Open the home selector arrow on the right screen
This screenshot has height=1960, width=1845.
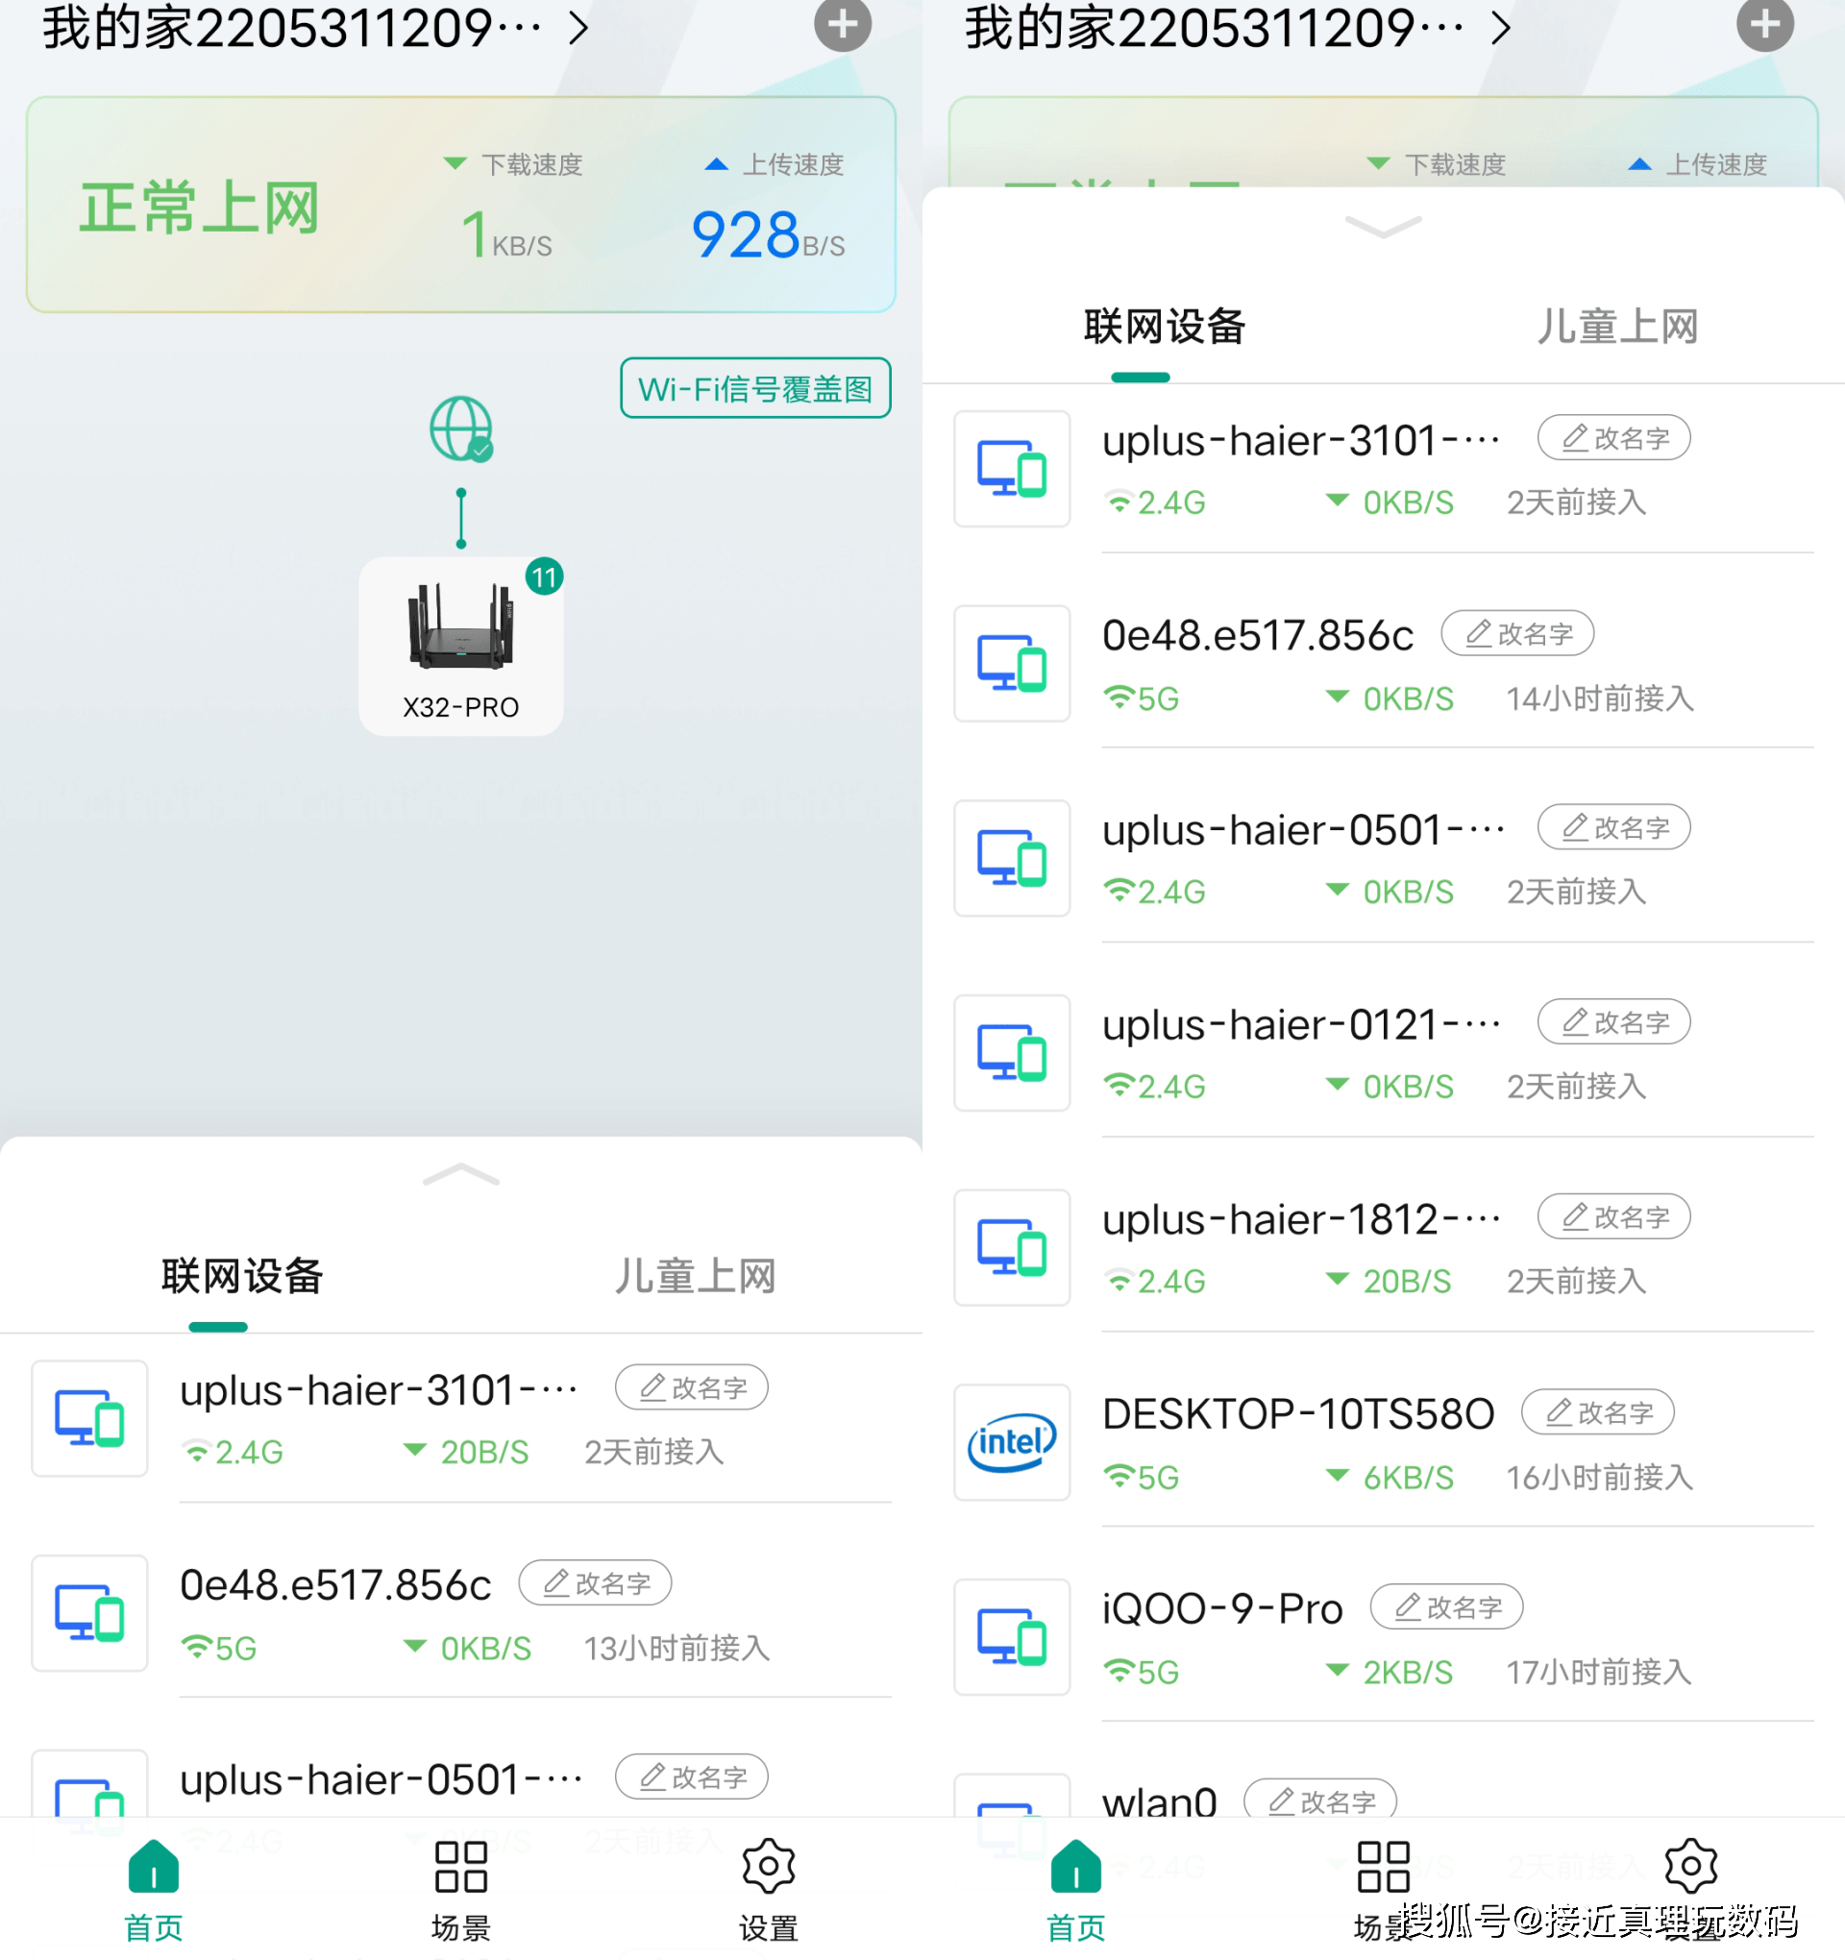pyautogui.click(x=1501, y=28)
